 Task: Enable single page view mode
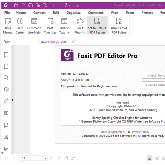(149, 158)
